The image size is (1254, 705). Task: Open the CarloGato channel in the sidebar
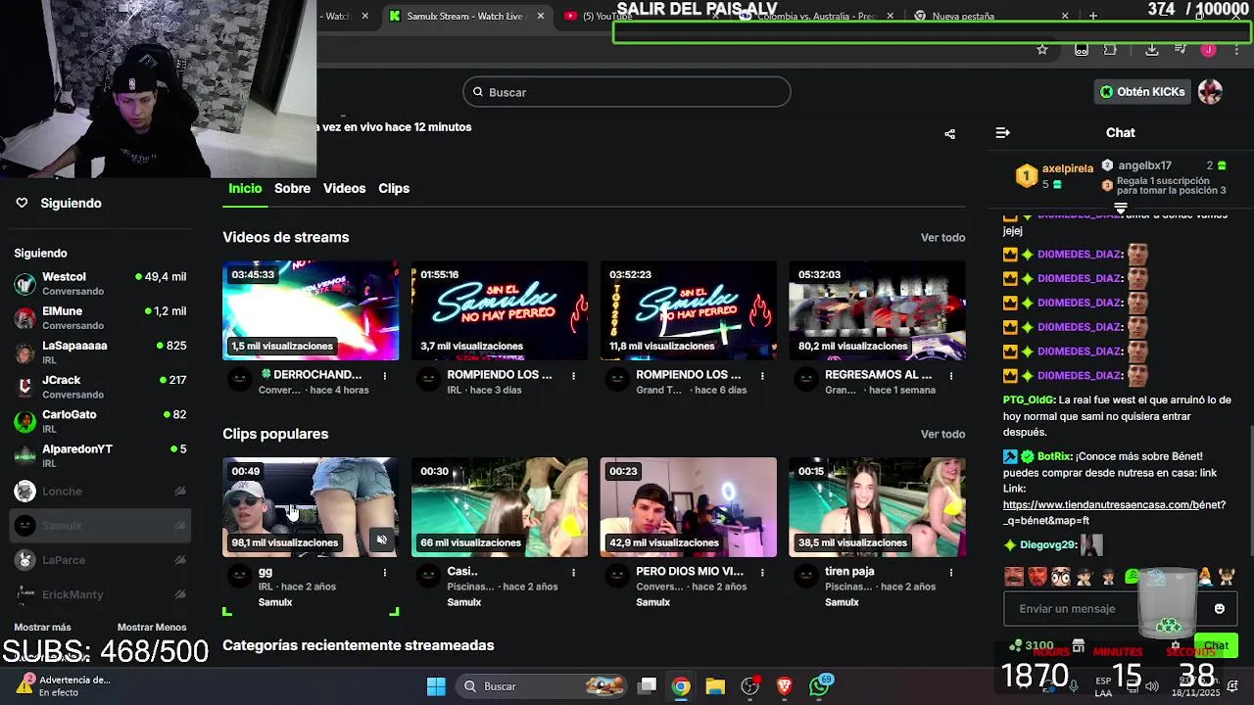100,421
